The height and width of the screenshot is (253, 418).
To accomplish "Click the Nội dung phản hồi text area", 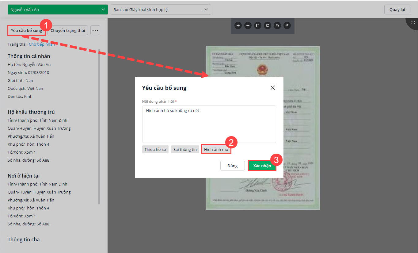I will coord(209,124).
